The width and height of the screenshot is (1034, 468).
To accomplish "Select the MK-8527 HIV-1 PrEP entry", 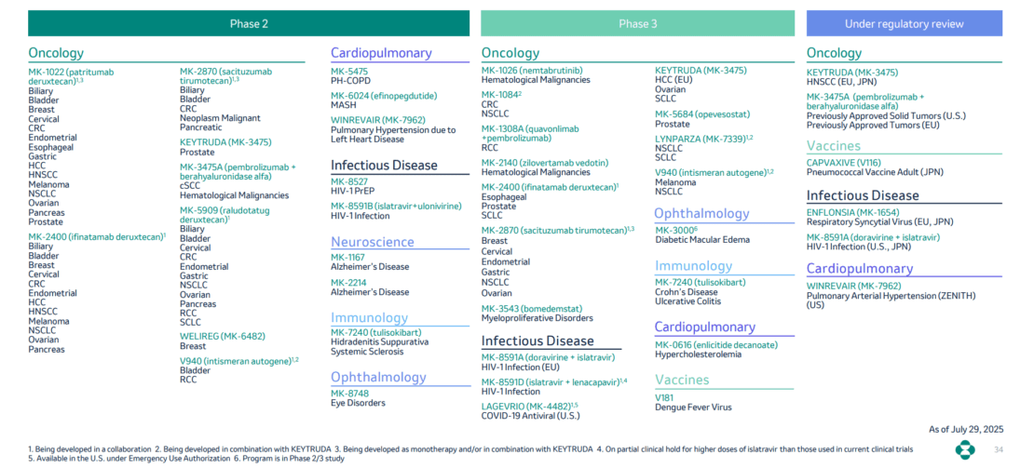I will [349, 181].
